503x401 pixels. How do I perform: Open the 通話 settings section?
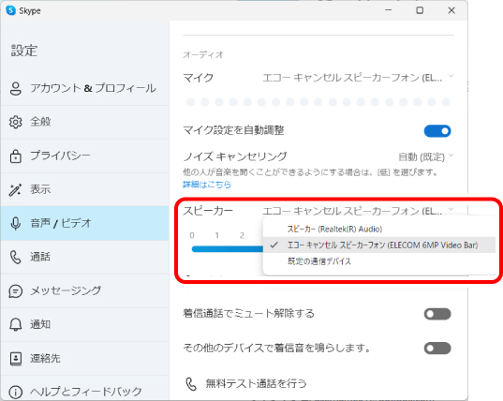click(x=84, y=258)
